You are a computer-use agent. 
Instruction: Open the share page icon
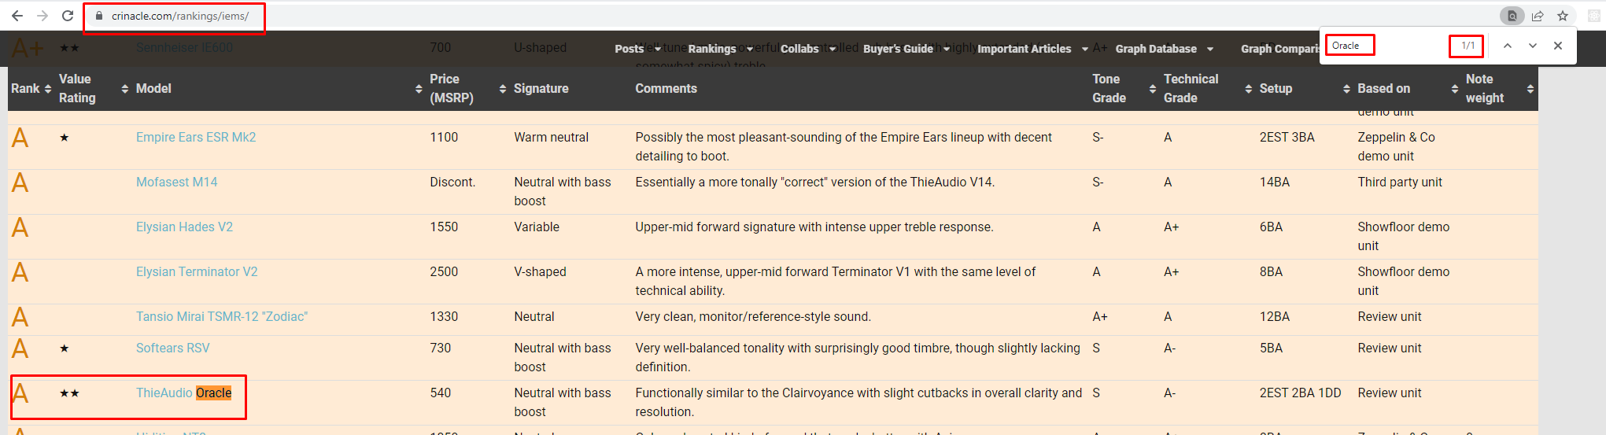[x=1538, y=16]
